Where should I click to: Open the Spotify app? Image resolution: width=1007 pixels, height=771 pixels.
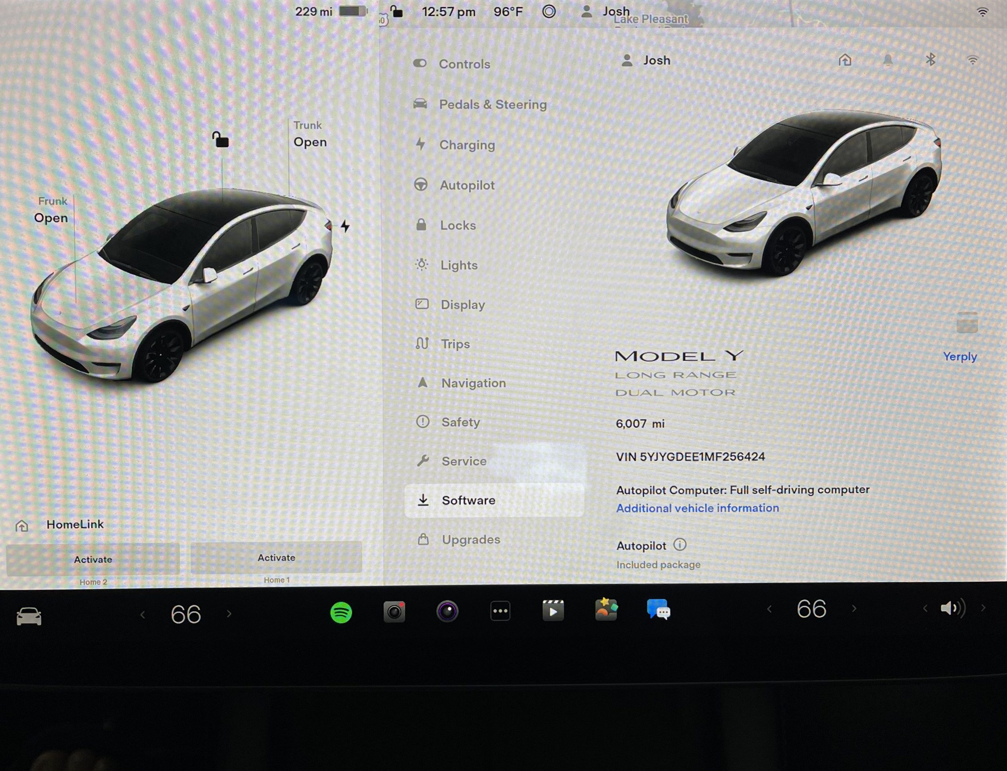pos(341,612)
